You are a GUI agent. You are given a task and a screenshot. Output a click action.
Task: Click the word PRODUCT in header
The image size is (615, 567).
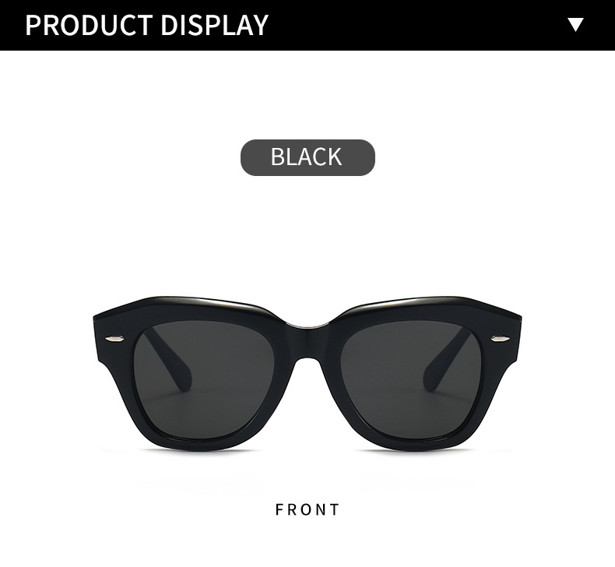point(89,25)
